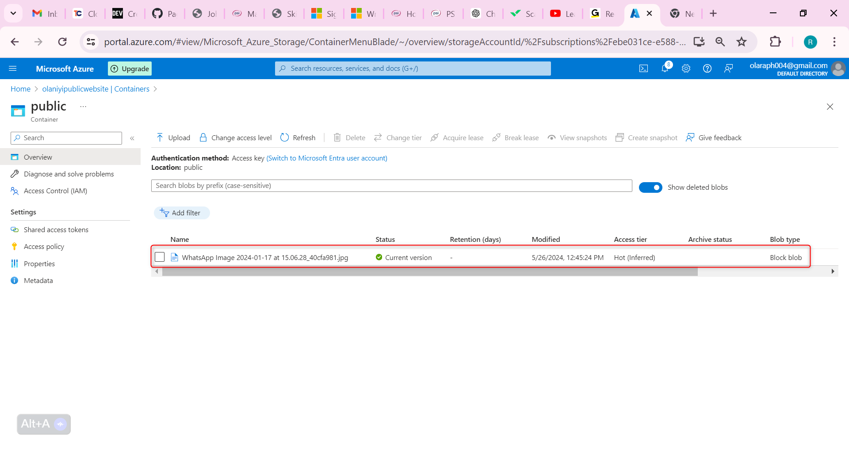Open the Chrome profile avatar R
This screenshot has width=849, height=451.
click(810, 42)
